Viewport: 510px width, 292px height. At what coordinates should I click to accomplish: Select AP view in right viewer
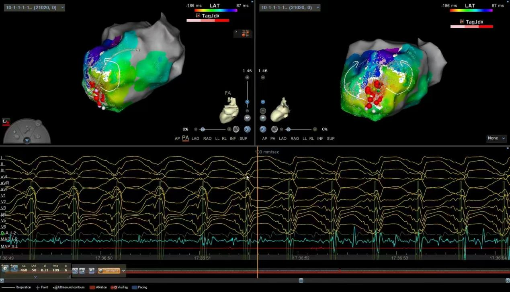point(264,139)
